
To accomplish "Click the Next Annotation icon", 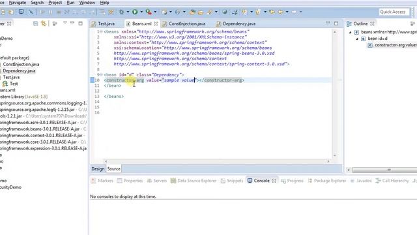I will tap(244, 12).
